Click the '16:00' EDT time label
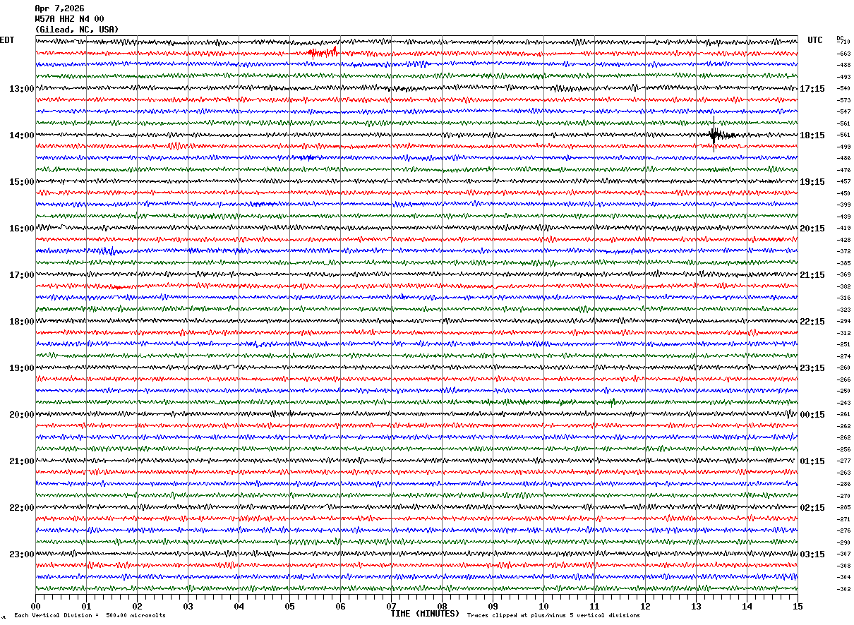The height and width of the screenshot is (625, 854). tap(21, 229)
